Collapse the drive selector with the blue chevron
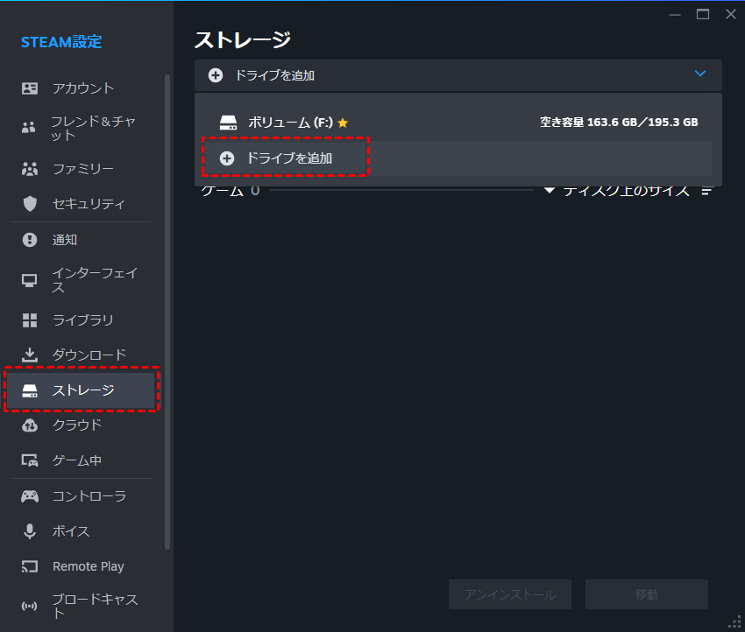Screen dimensions: 745x632 (x=700, y=74)
